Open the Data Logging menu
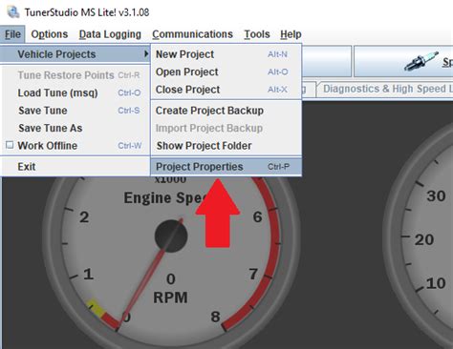 (110, 34)
